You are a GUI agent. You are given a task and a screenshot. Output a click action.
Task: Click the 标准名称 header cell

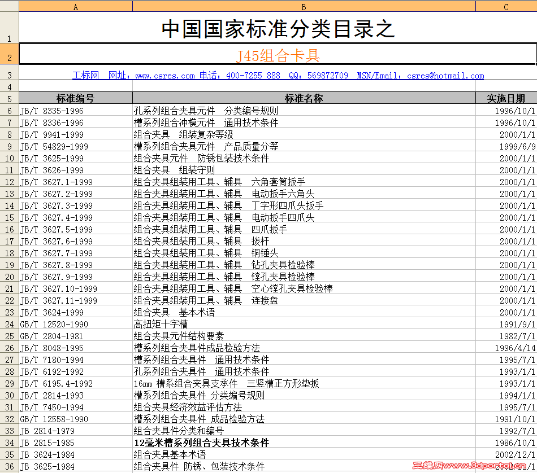point(304,98)
